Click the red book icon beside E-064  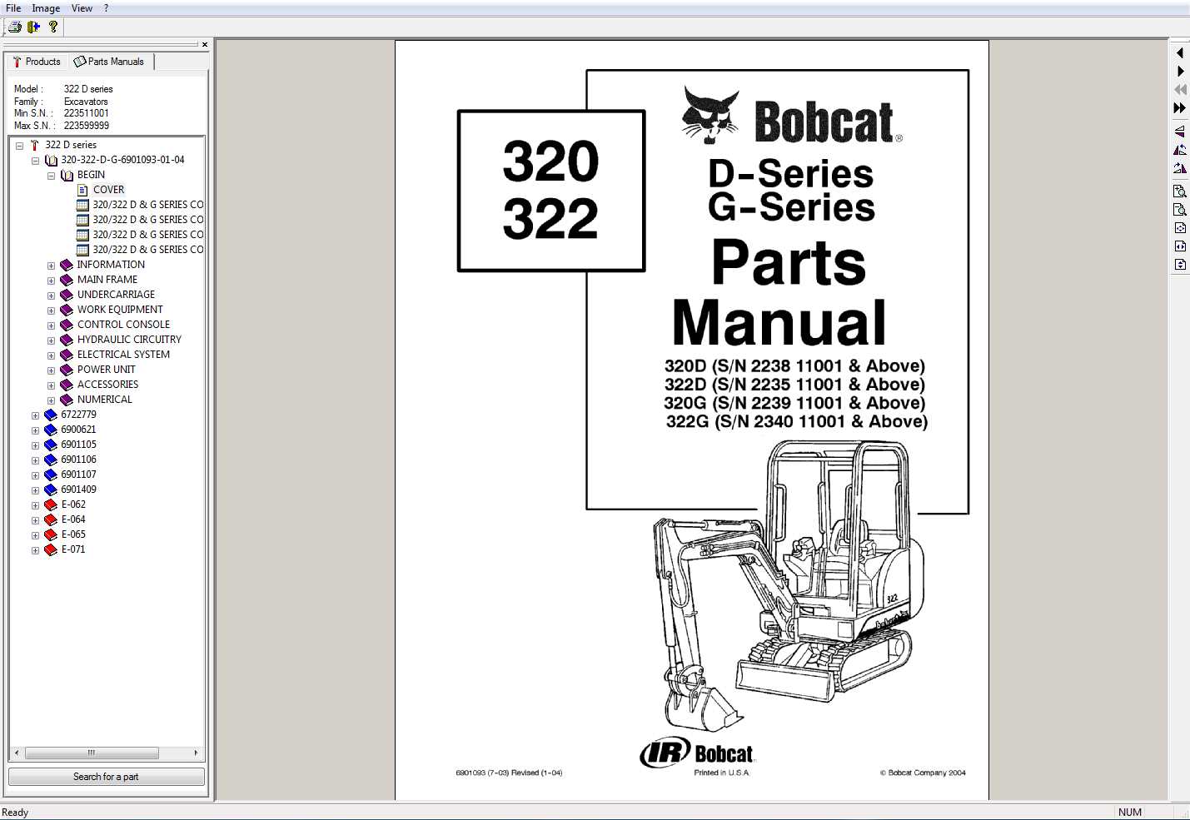coord(51,519)
